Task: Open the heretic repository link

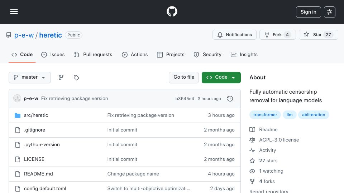Action: click(51, 35)
